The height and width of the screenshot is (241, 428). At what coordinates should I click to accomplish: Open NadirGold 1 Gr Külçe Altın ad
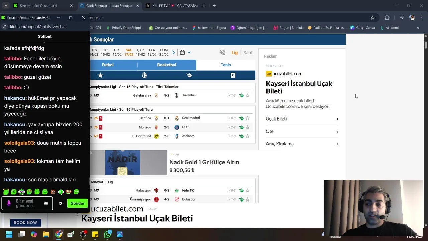tap(204, 162)
